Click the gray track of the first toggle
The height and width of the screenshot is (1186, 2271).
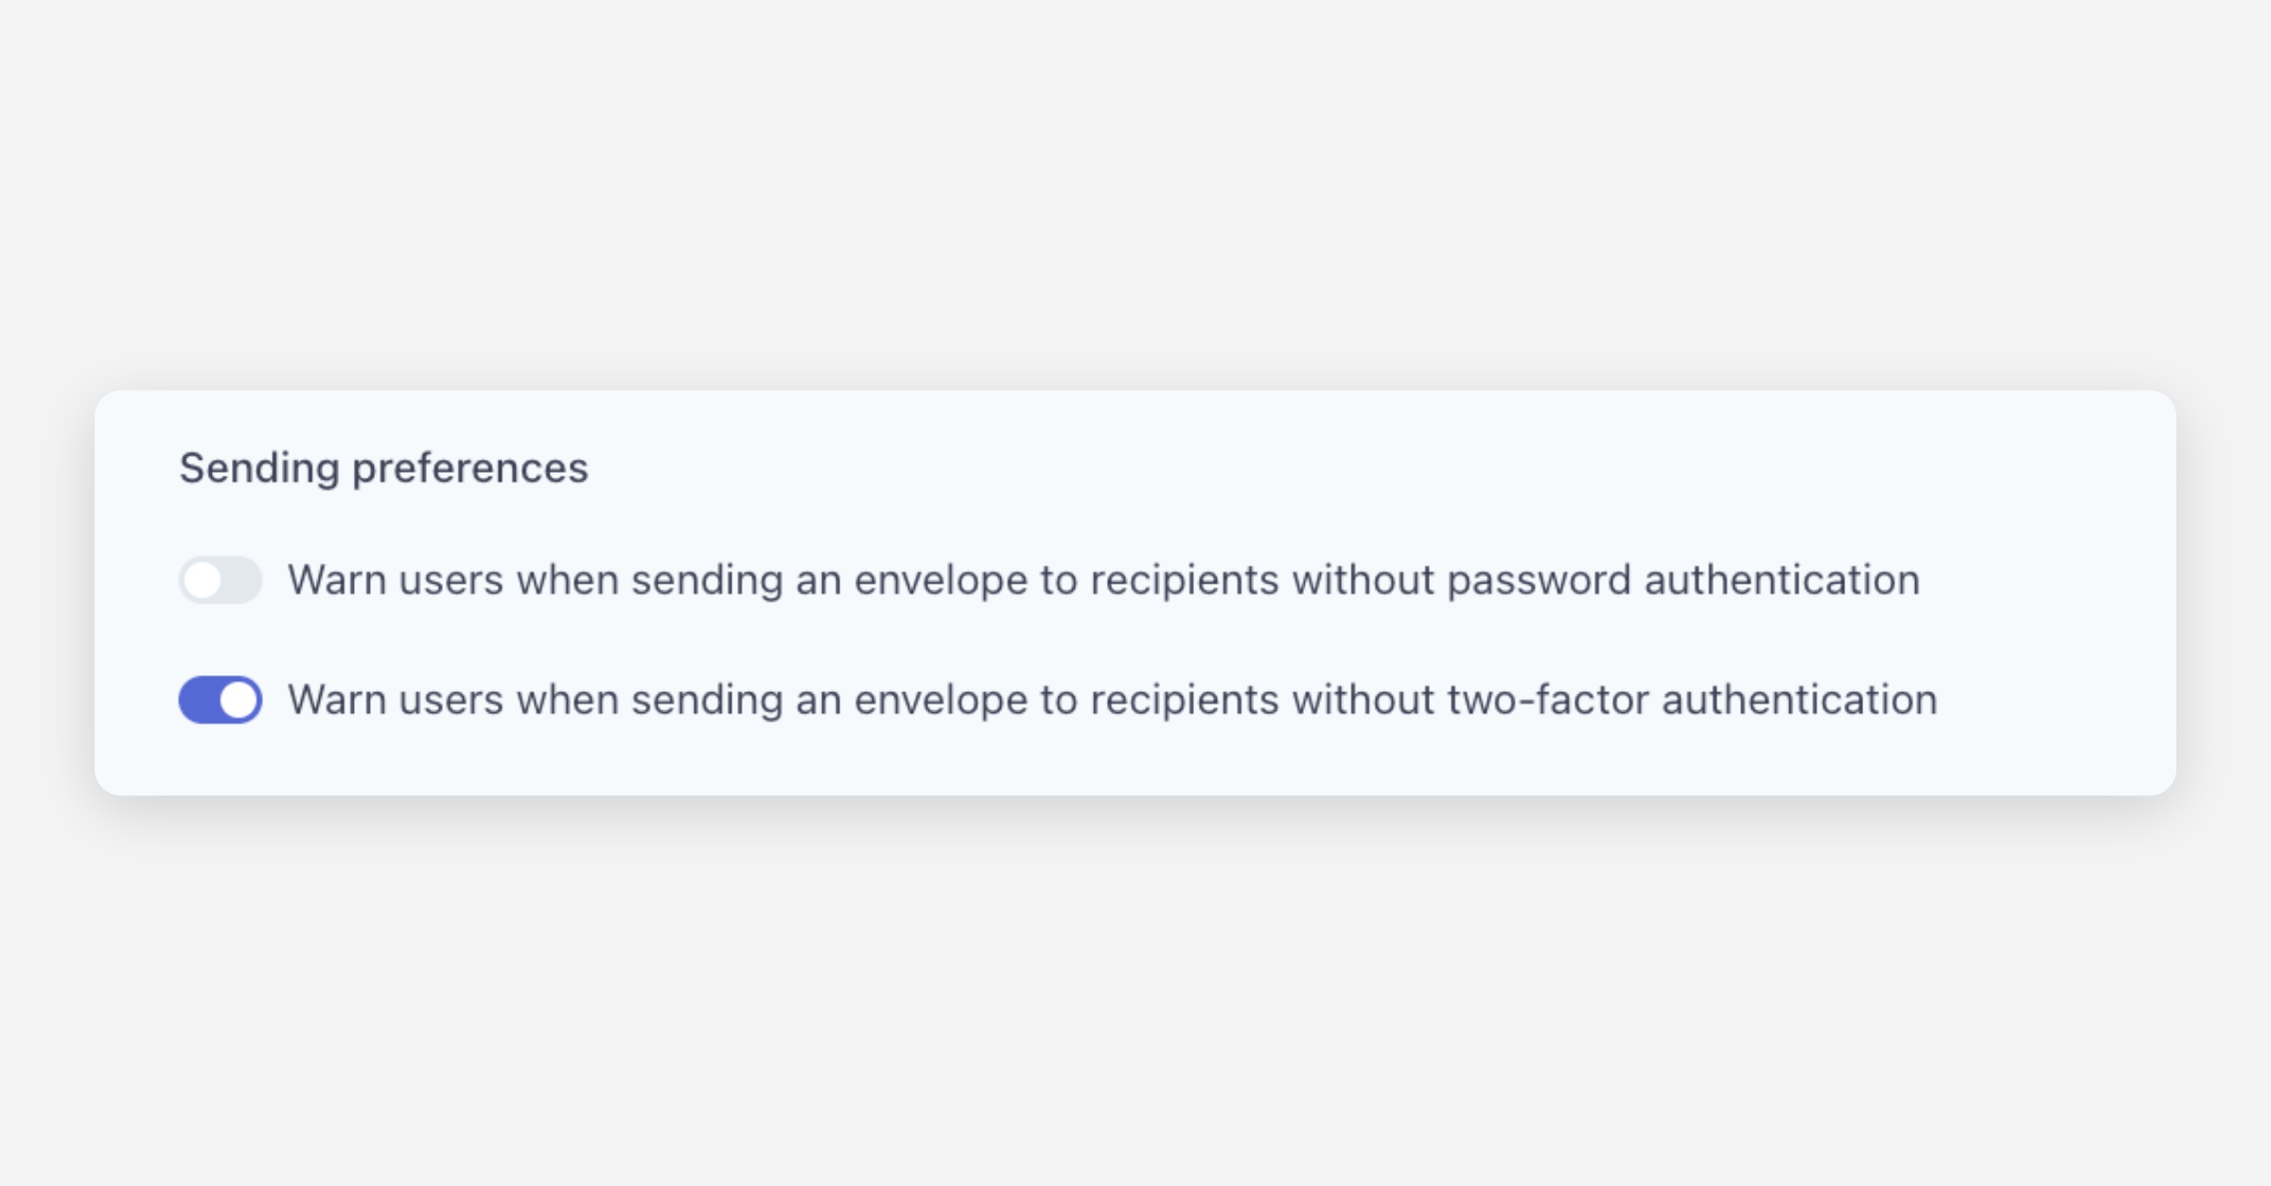(x=242, y=580)
